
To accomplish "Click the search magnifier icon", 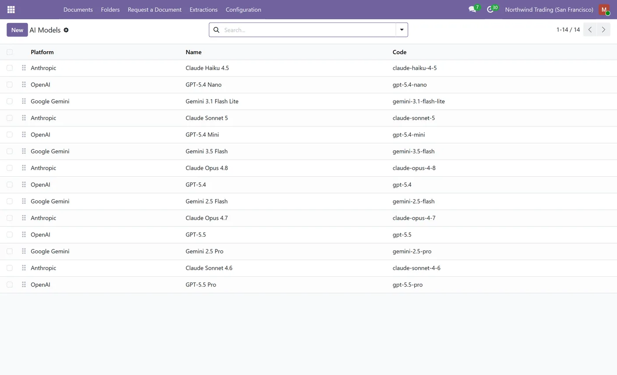I will click(216, 30).
